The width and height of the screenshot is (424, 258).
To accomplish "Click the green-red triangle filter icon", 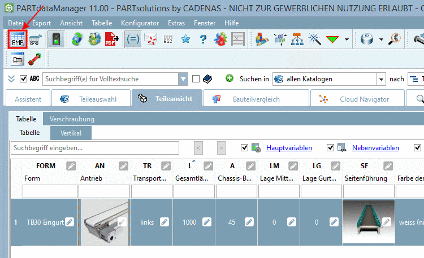I will pyautogui.click(x=332, y=40).
